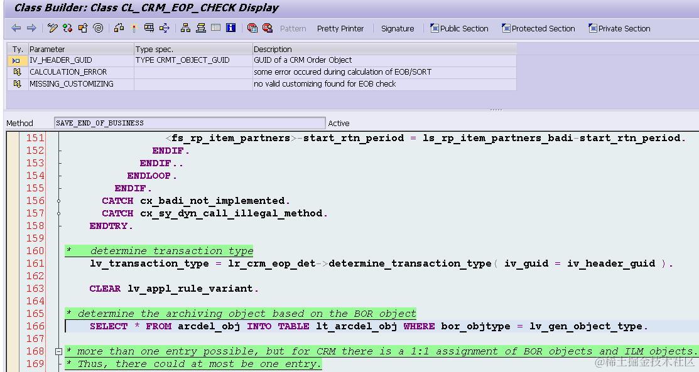The width and height of the screenshot is (699, 372).
Task: Click the fold marker at line 156 CATCH
Action: point(58,201)
